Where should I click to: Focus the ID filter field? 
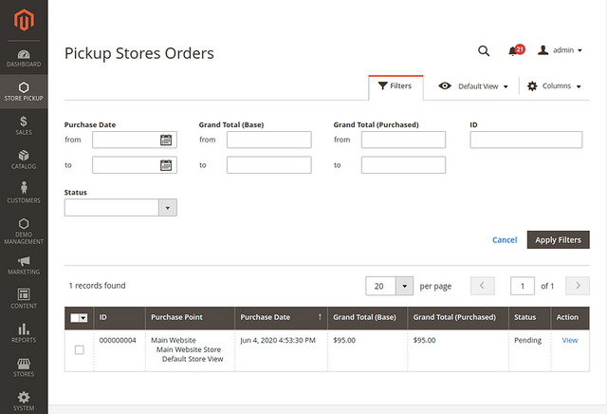coord(526,140)
